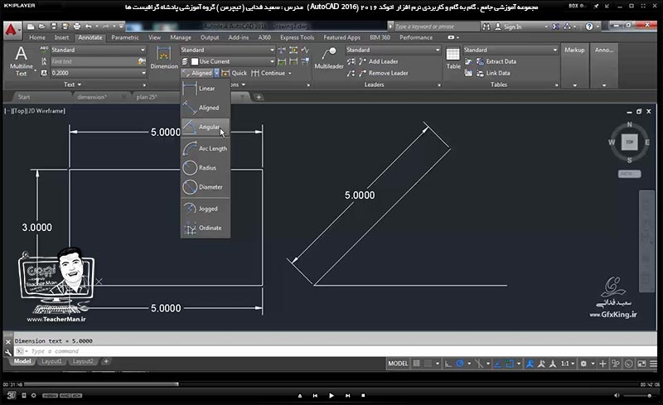Pick the Arc Length dimension tool
This screenshot has width=663, height=405.
pyautogui.click(x=206, y=148)
